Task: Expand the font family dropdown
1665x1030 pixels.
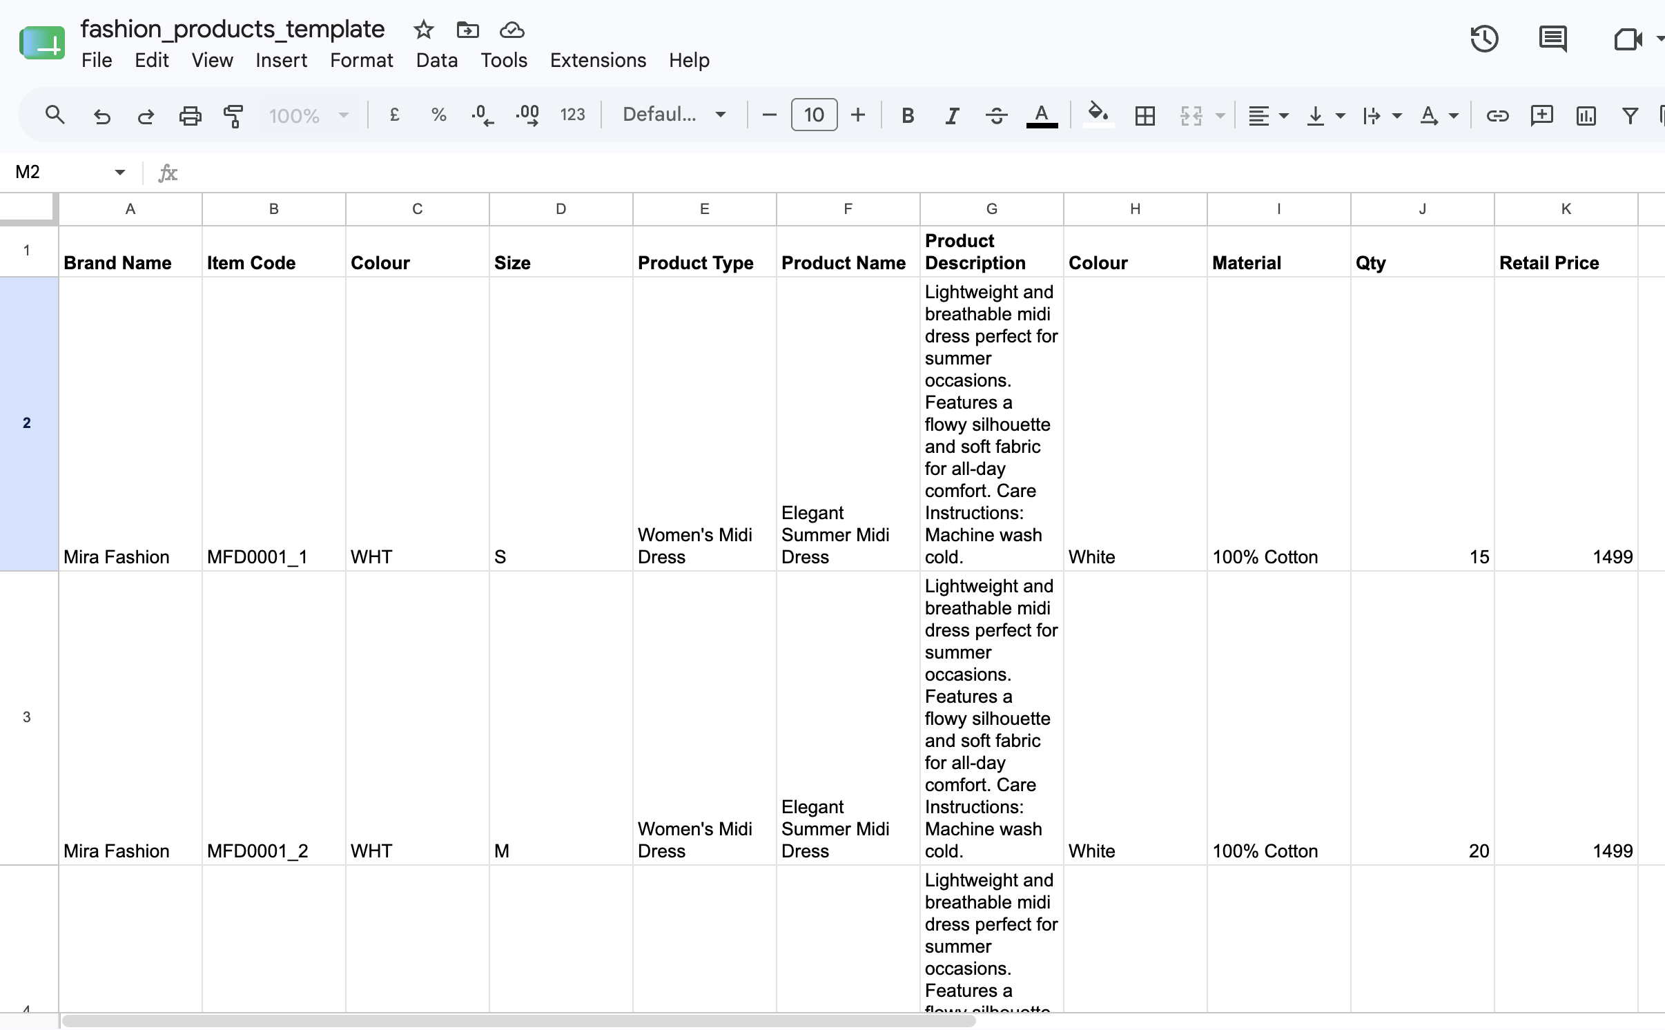Action: click(x=674, y=115)
